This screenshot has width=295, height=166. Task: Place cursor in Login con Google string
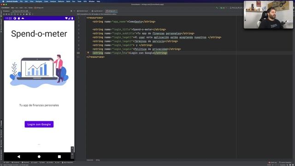click(142, 53)
